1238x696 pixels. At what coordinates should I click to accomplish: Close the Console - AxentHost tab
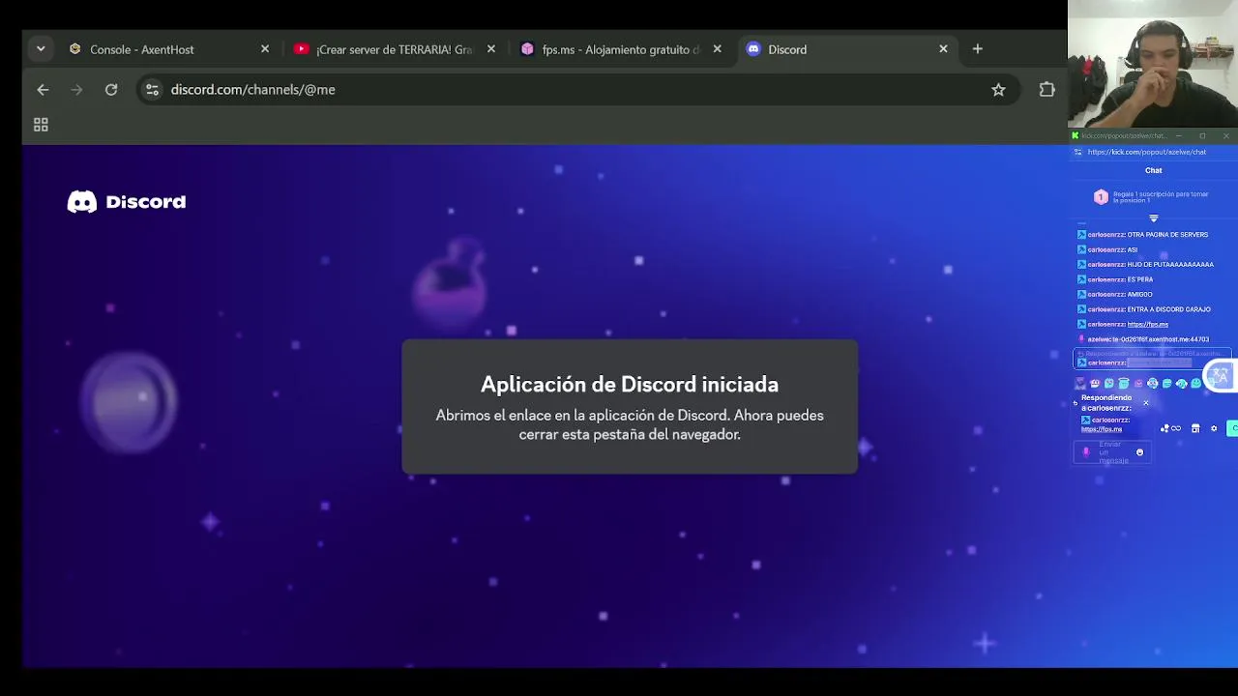[x=265, y=49]
